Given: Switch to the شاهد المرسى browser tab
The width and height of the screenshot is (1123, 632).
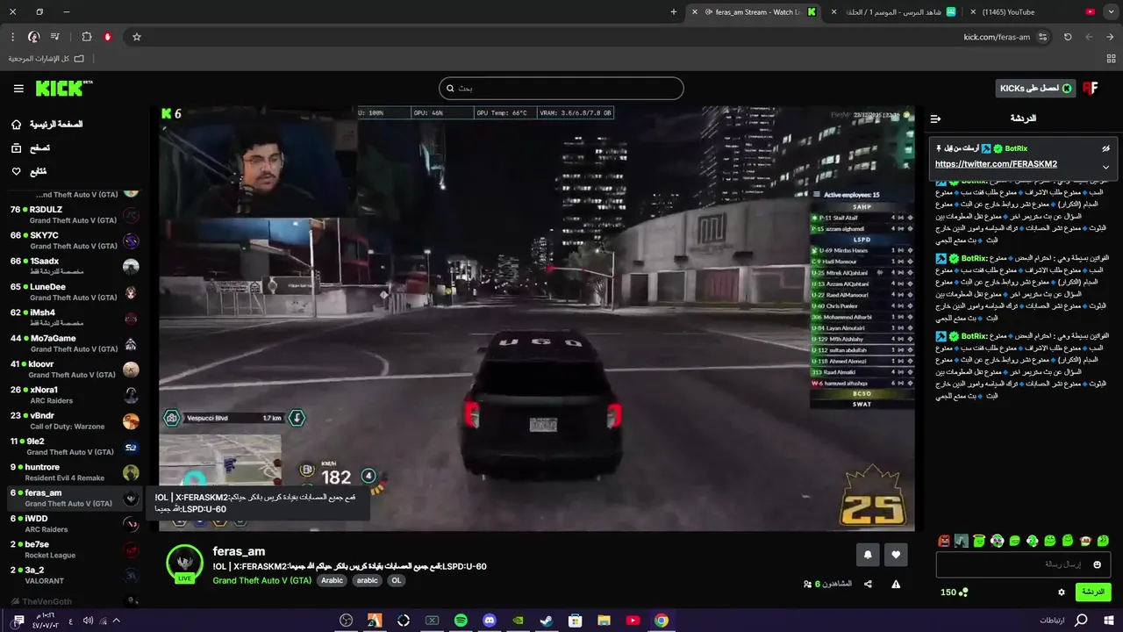Looking at the screenshot, I should pyautogui.click(x=894, y=11).
